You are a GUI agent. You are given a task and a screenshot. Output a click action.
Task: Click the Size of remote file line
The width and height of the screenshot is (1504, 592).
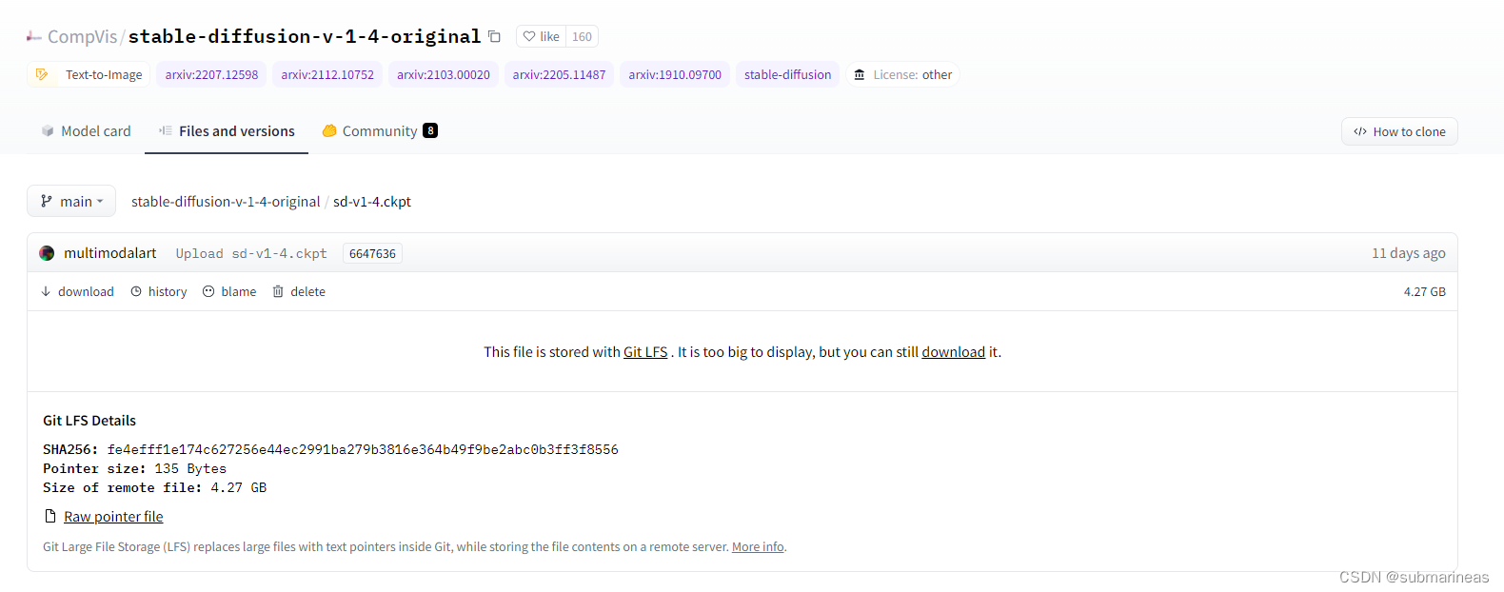click(x=154, y=487)
